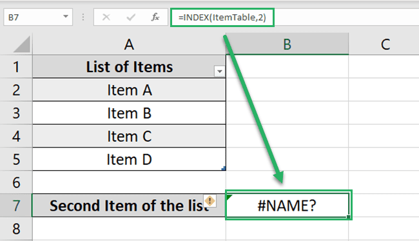Viewport: 419px width, 241px height.
Task: Expand the Name Box dropdown arrow
Action: click(x=66, y=17)
